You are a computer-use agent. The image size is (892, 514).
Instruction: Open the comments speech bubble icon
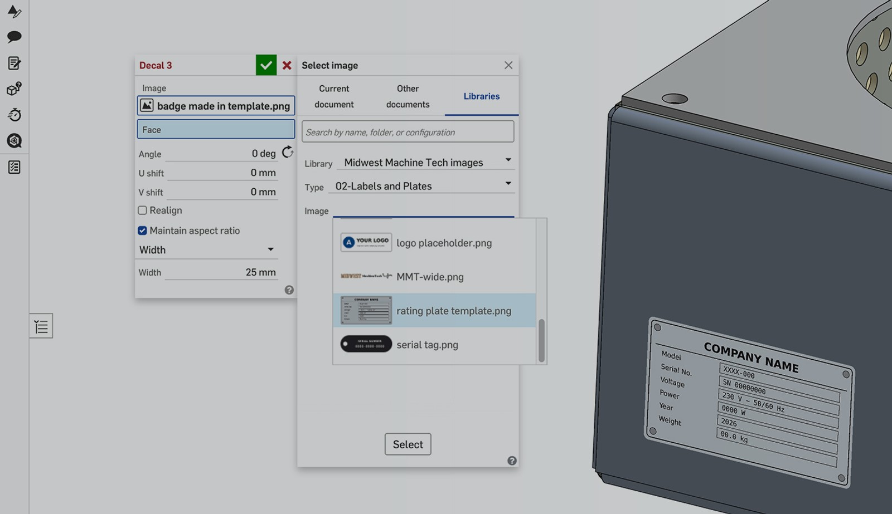click(14, 37)
